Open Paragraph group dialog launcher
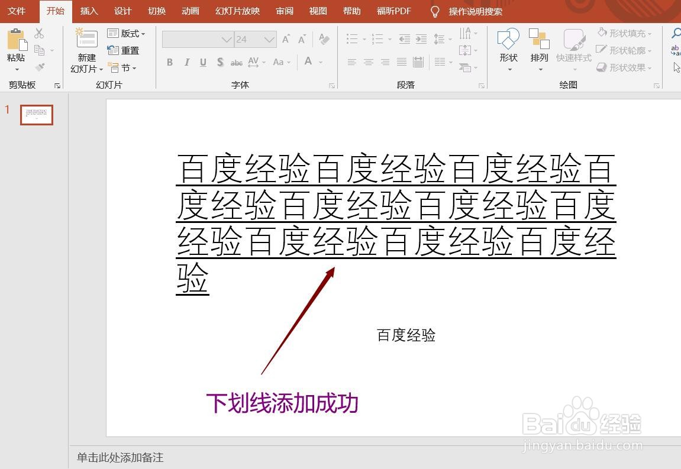Screen dimensions: 681x469 click(481, 86)
